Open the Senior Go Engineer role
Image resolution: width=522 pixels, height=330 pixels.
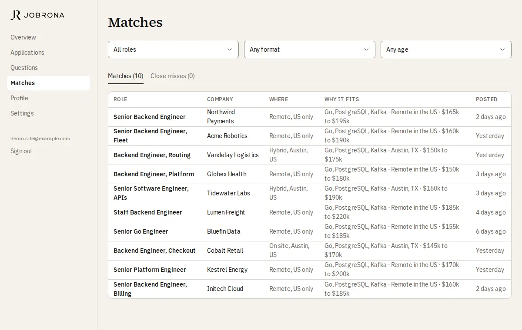pos(141,231)
